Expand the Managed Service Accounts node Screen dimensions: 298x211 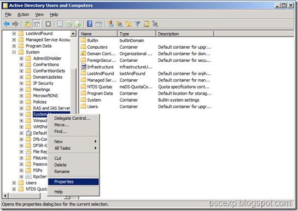tap(14, 40)
